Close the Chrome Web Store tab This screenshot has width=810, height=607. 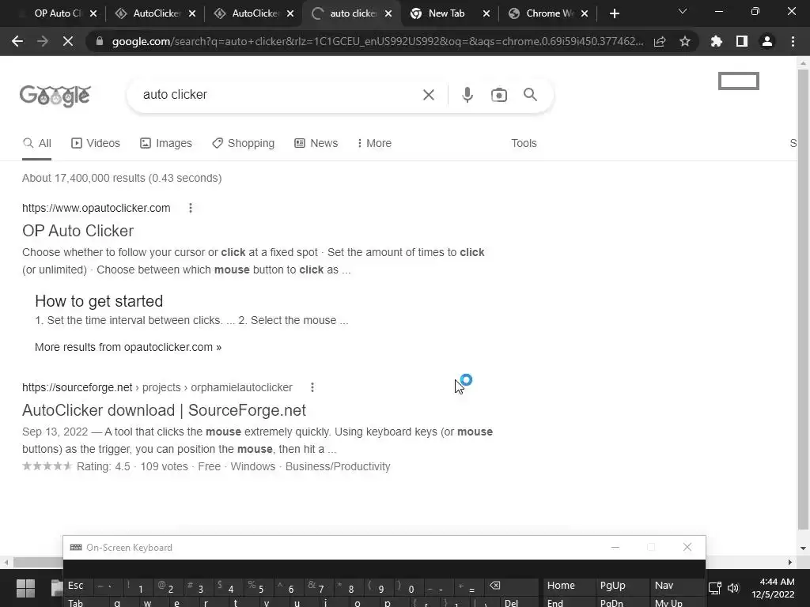(x=585, y=13)
